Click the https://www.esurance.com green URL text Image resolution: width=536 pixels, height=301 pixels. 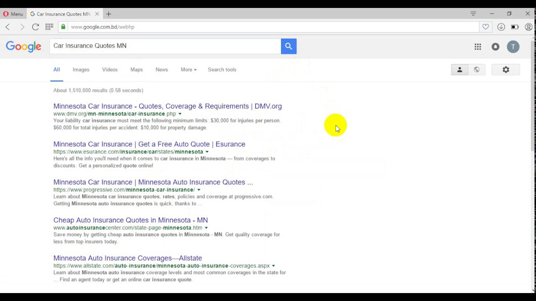coord(128,152)
